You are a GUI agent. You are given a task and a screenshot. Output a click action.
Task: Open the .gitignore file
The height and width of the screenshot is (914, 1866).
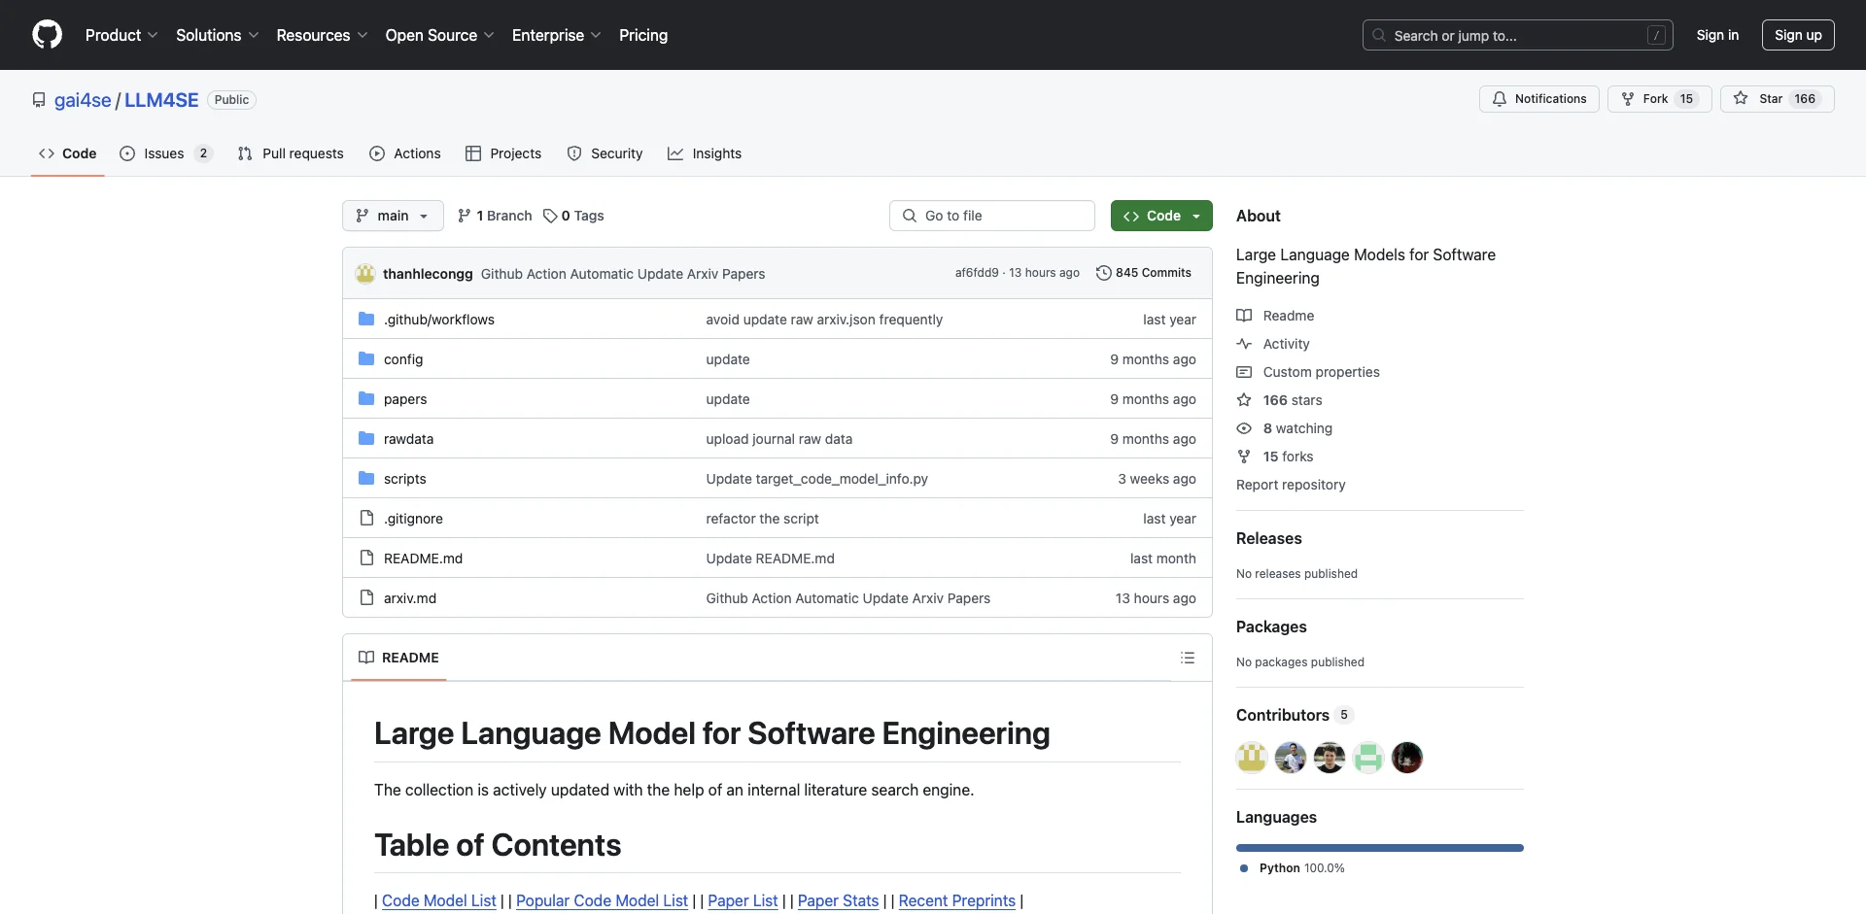[x=413, y=519]
